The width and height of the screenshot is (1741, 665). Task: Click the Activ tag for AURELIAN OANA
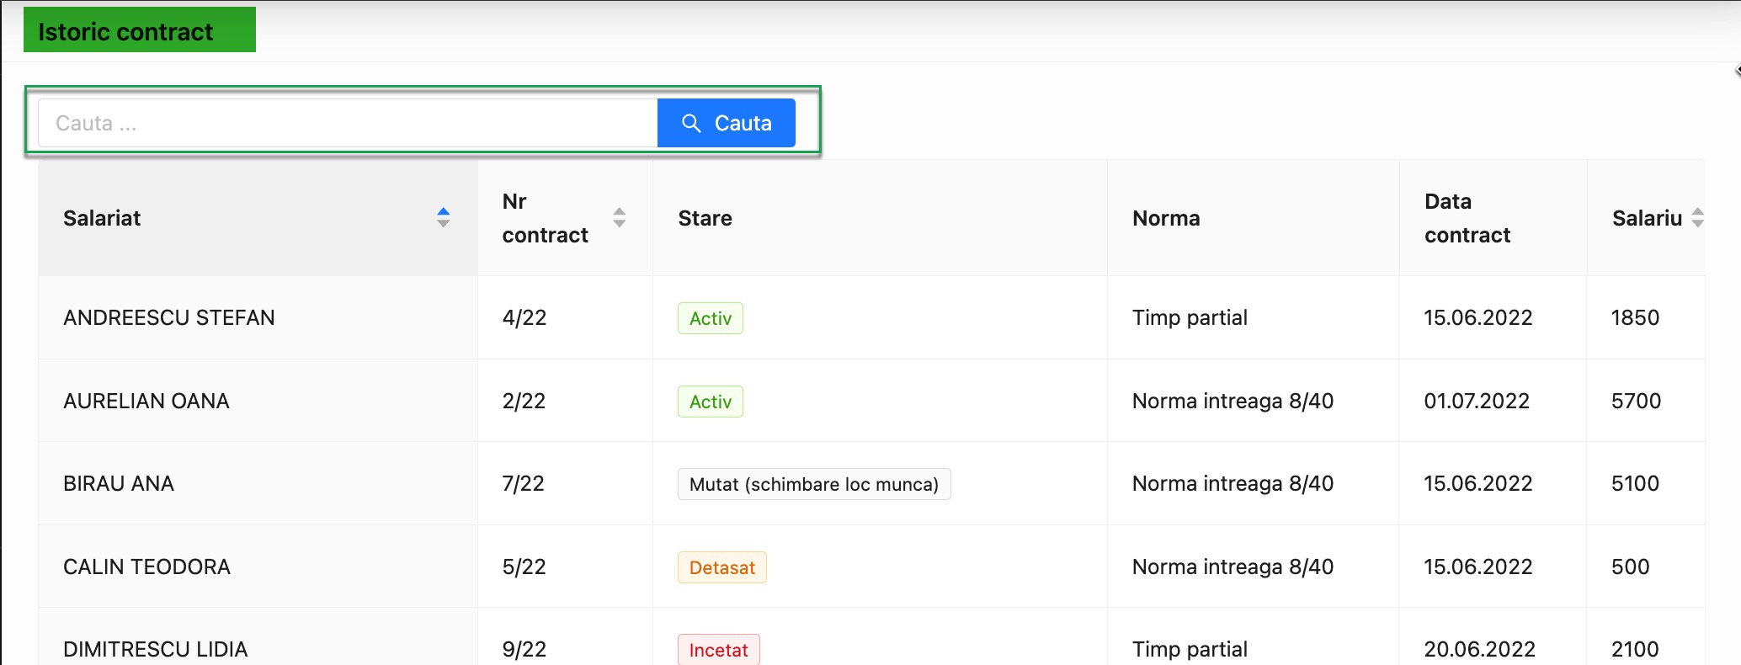pos(711,402)
